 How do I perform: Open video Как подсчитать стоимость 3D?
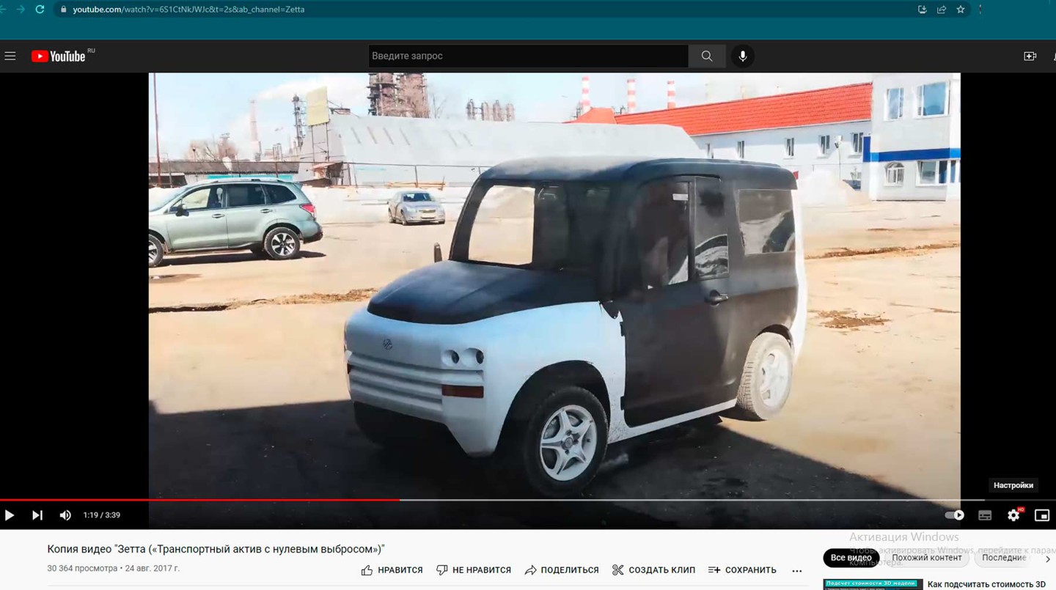[x=986, y=584]
